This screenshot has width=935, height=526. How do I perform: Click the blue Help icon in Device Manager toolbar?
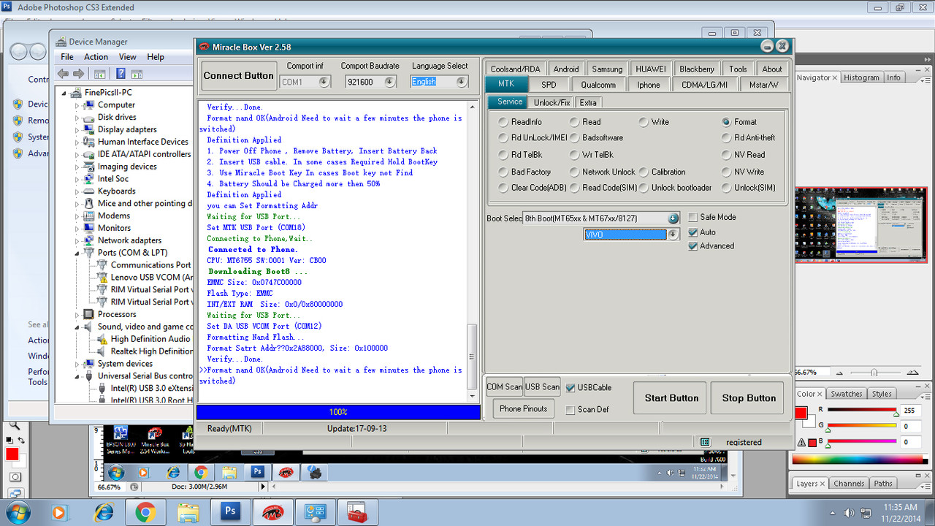pos(121,74)
